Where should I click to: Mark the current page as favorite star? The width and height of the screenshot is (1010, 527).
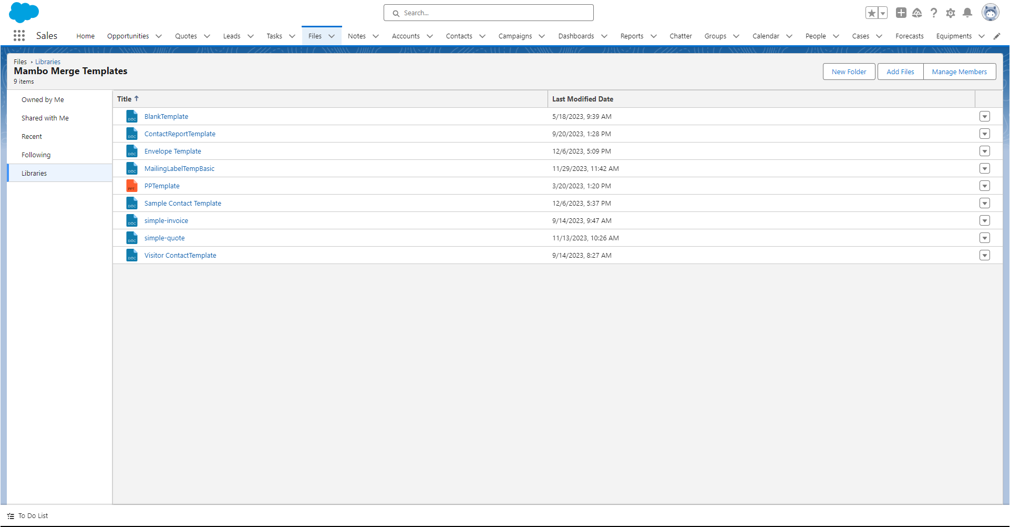[x=871, y=13]
